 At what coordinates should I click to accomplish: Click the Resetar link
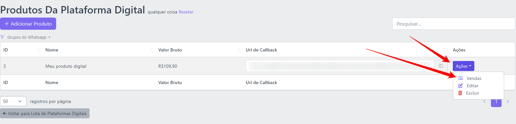click(x=186, y=12)
